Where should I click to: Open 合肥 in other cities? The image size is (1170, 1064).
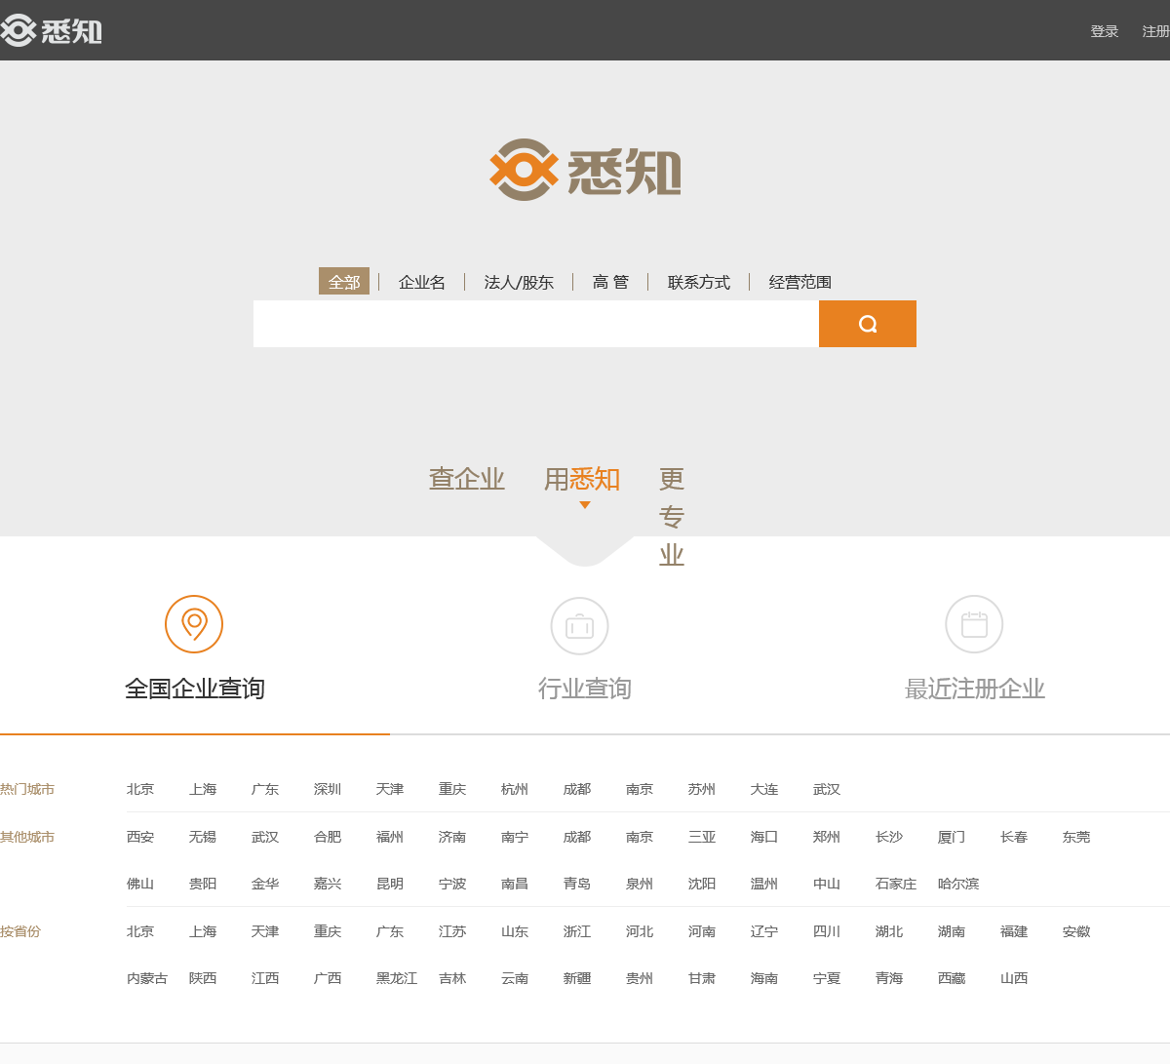[328, 837]
